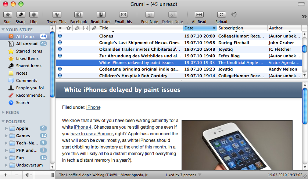
Task: Expand the Games folder
Action: point(6,136)
